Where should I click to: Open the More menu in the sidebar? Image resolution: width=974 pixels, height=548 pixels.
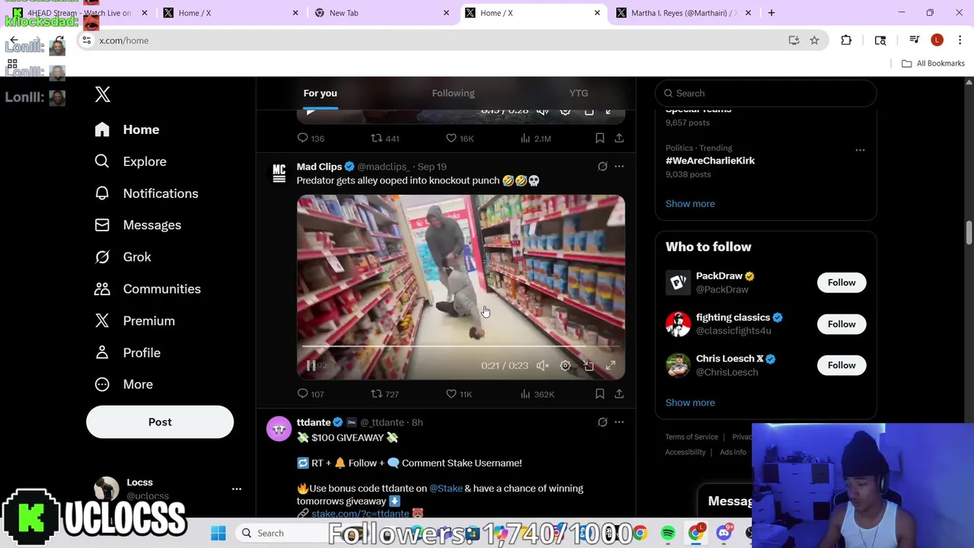(123, 384)
